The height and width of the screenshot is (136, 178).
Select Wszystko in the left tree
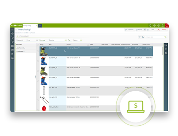(19, 45)
